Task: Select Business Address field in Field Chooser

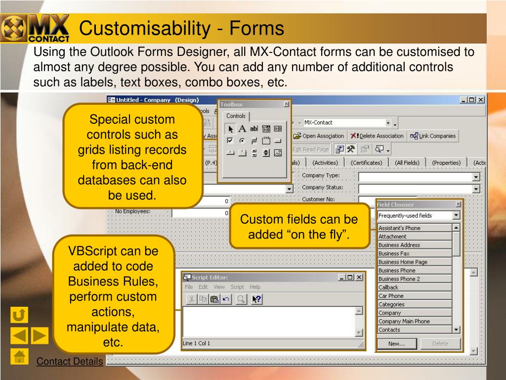Action: pyautogui.click(x=415, y=245)
